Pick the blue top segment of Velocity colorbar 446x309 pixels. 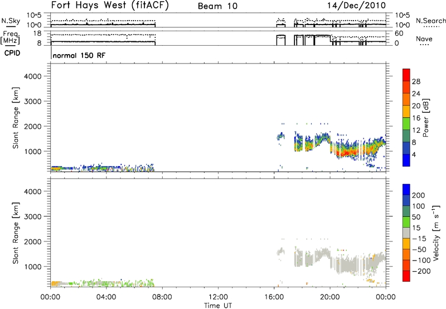406,190
